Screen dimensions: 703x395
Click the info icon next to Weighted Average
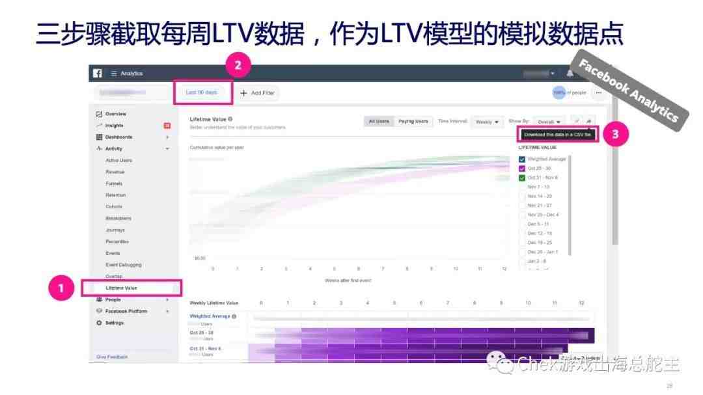pos(234,316)
